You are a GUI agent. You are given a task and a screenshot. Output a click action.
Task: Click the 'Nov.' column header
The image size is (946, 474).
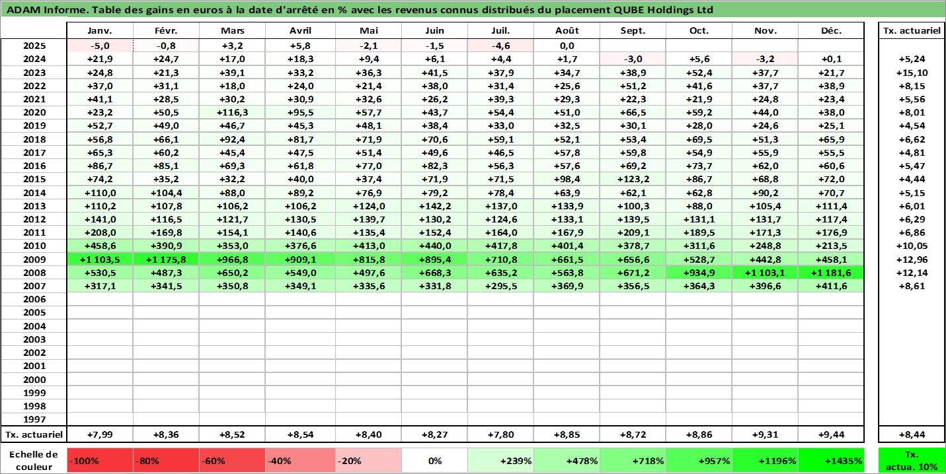(765, 30)
